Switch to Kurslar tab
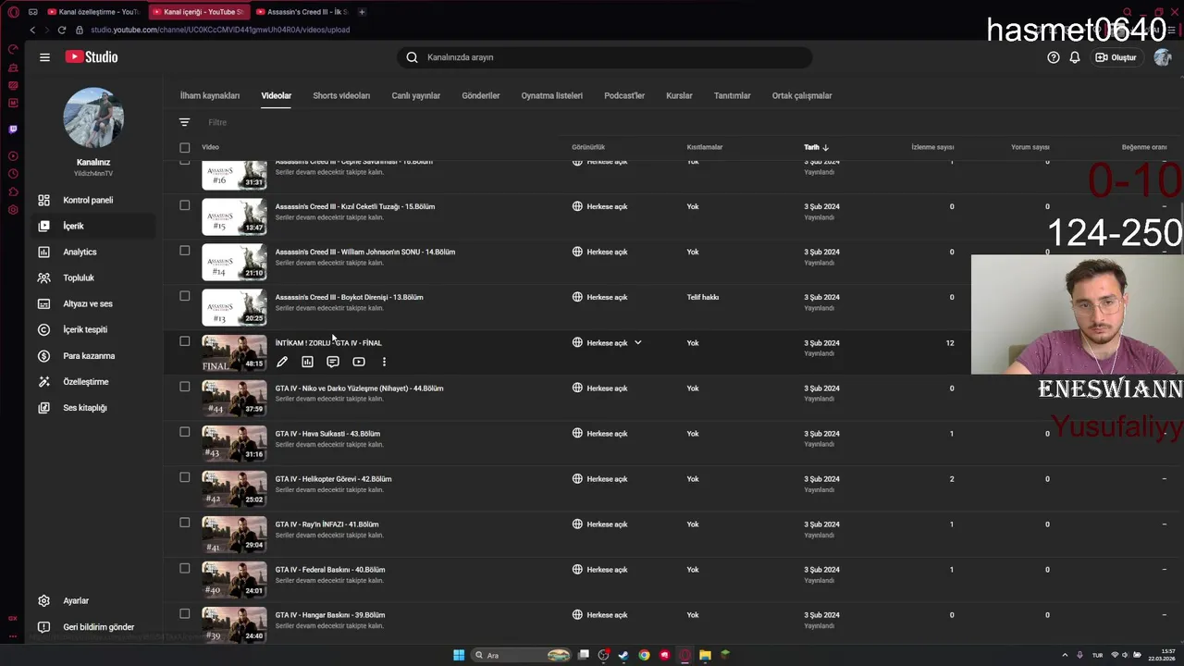 tap(679, 95)
